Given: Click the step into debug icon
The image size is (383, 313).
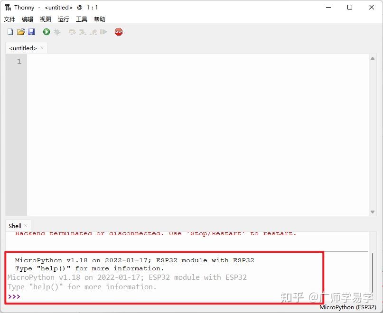Looking at the screenshot, I should (82, 32).
